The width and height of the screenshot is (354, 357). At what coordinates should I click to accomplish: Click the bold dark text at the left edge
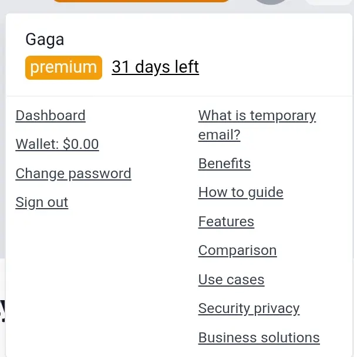(x=2, y=311)
